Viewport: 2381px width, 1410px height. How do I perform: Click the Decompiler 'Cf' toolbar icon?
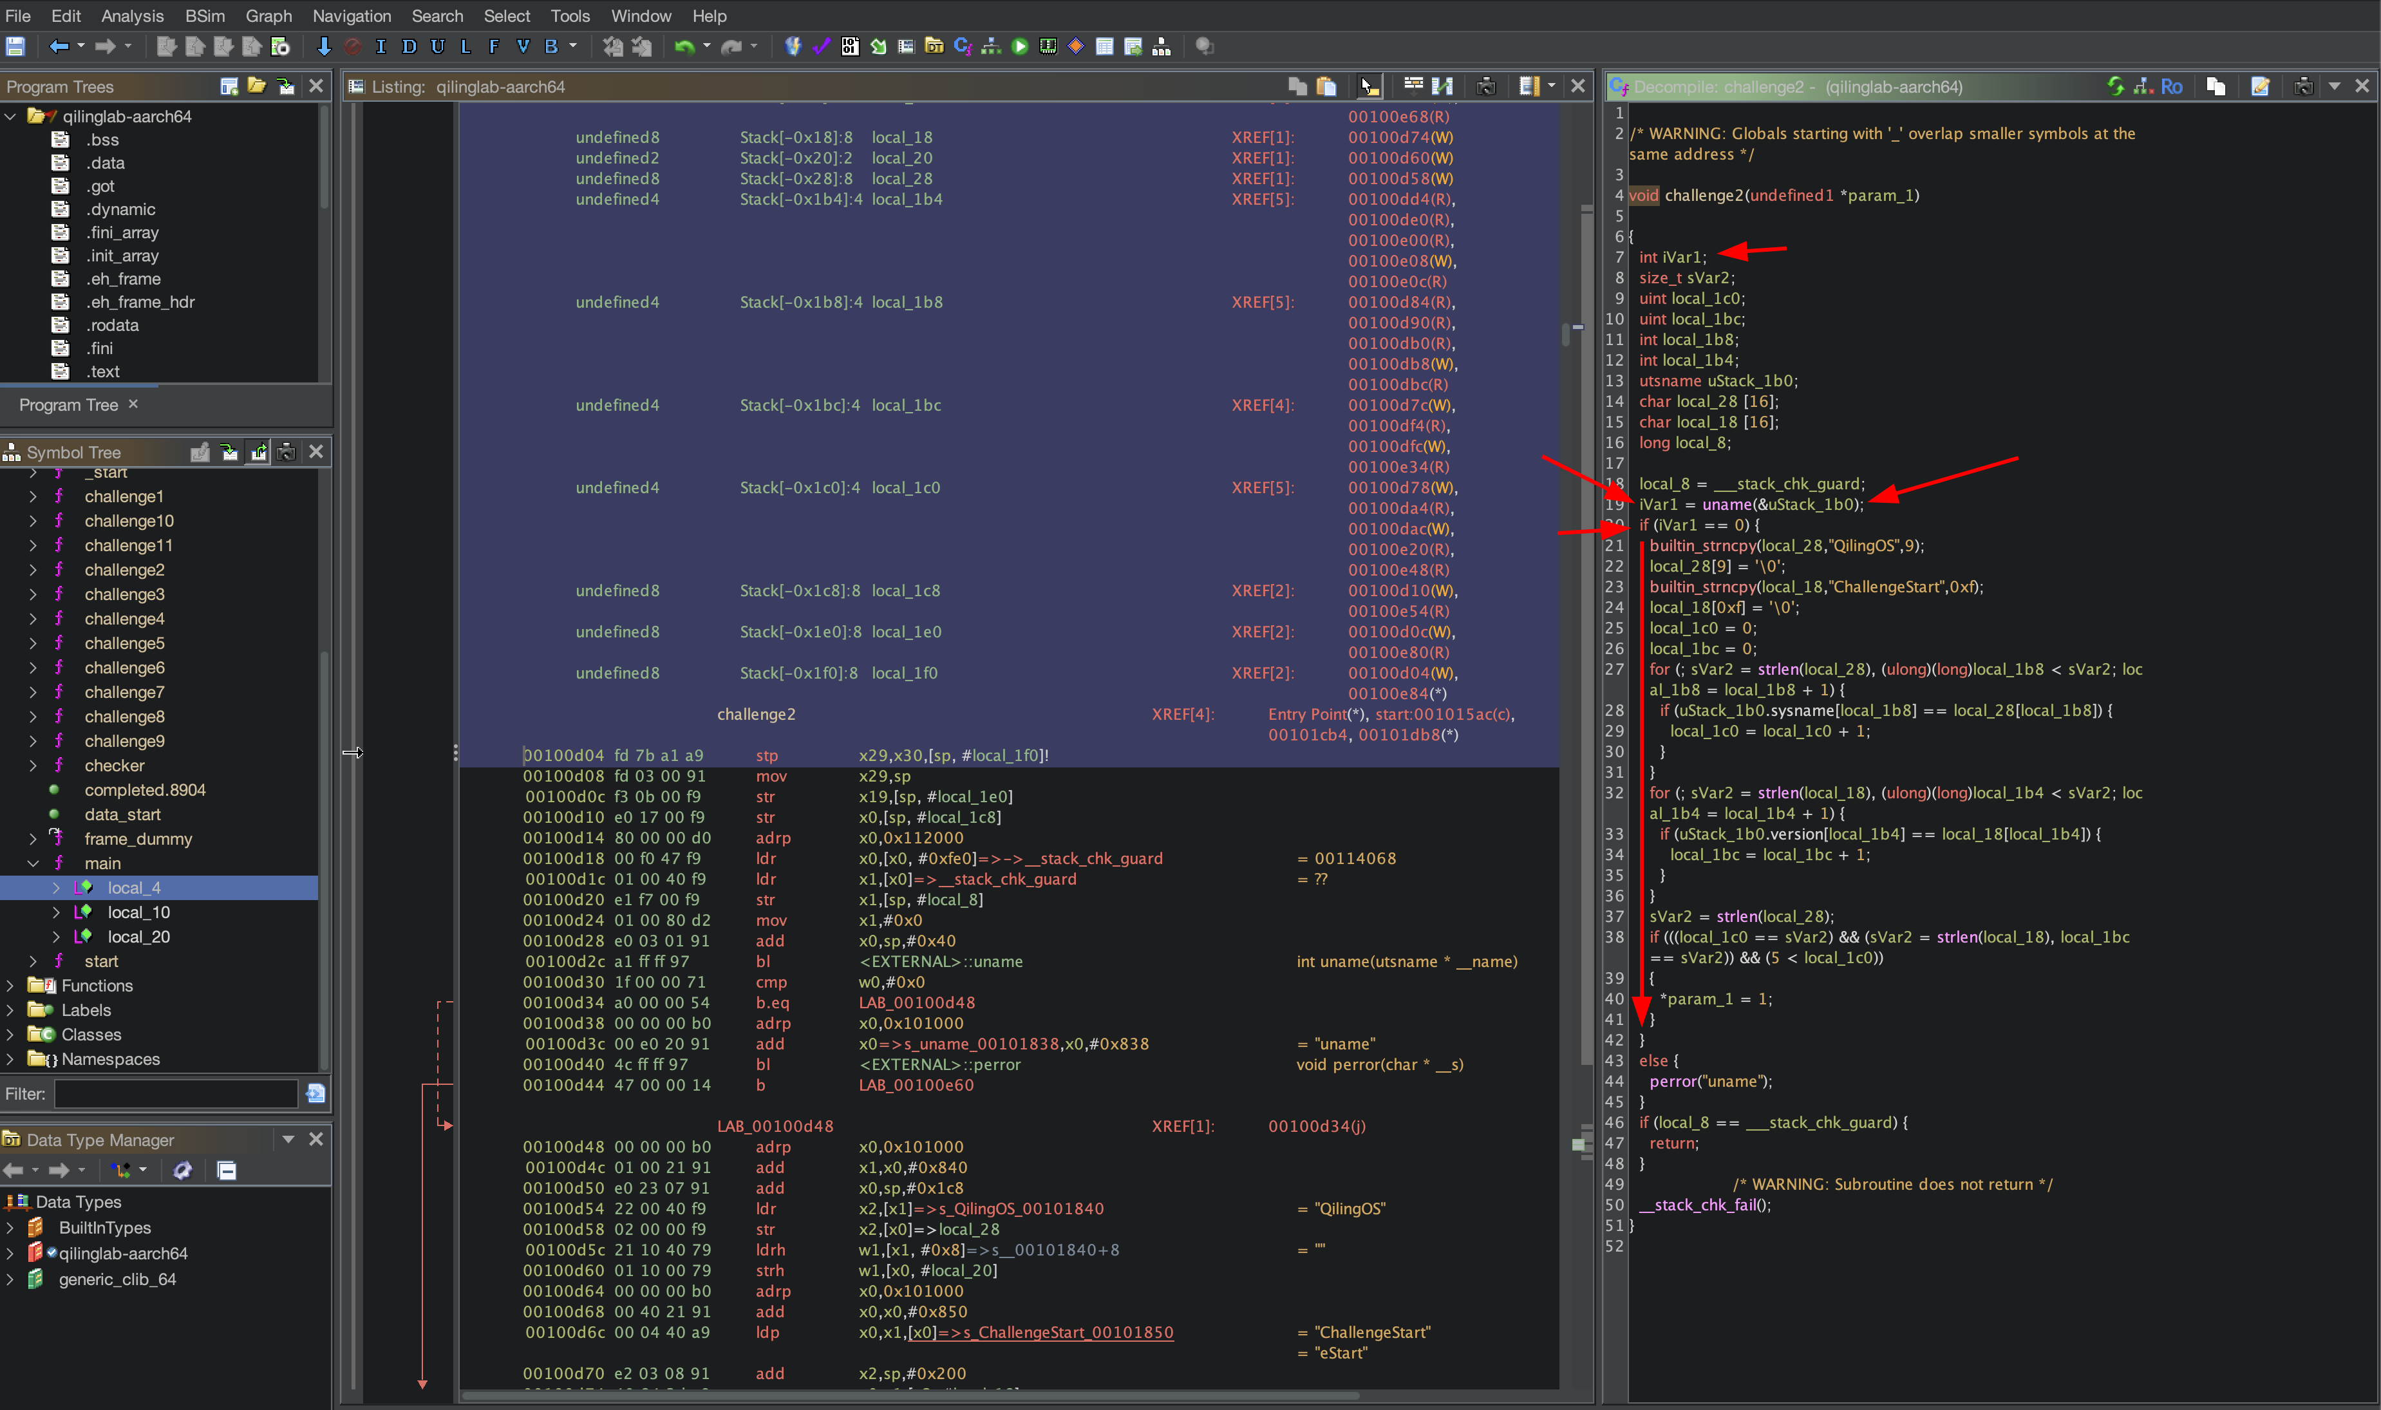pos(963,46)
